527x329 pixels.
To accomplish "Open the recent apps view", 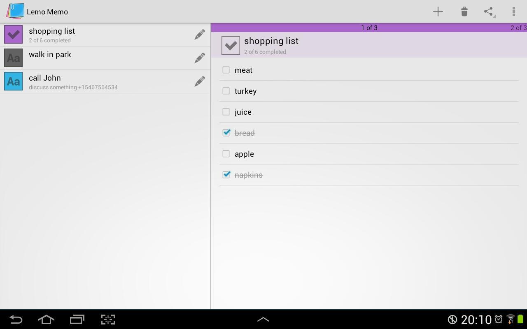I will [77, 320].
